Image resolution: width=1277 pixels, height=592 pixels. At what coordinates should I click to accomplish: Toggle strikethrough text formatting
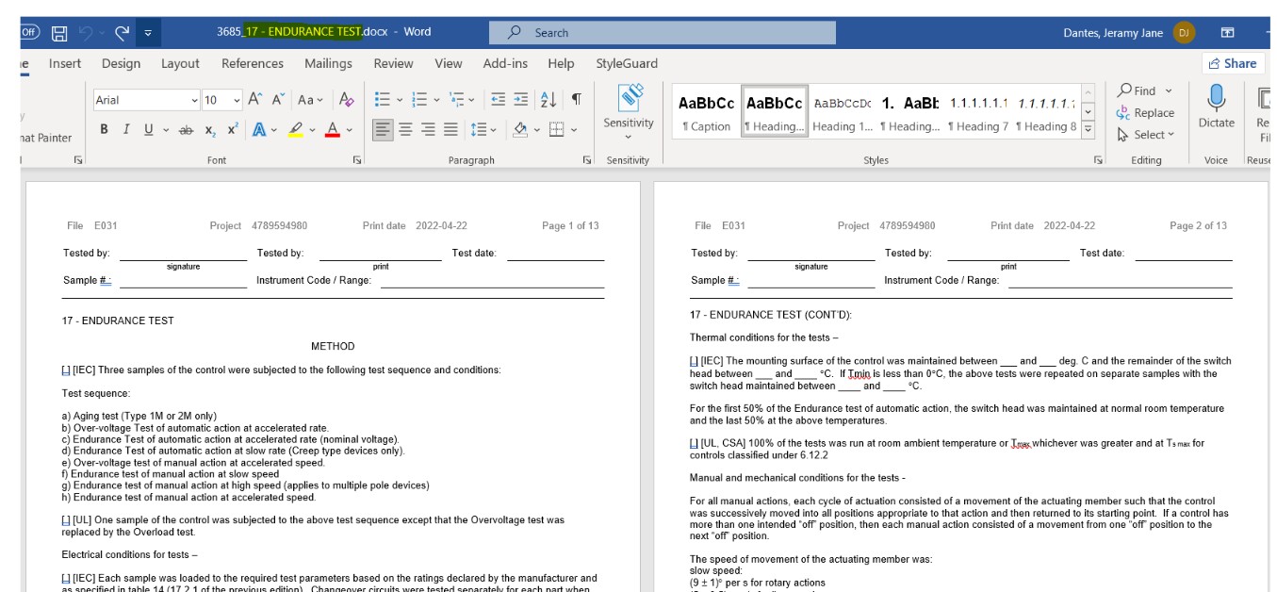coord(186,130)
